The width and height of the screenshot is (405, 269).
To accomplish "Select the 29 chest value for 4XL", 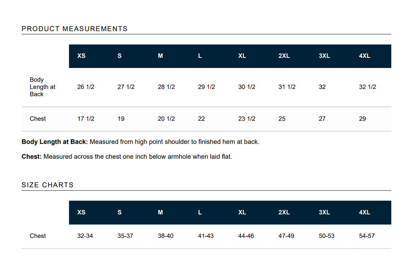I will [x=362, y=119].
